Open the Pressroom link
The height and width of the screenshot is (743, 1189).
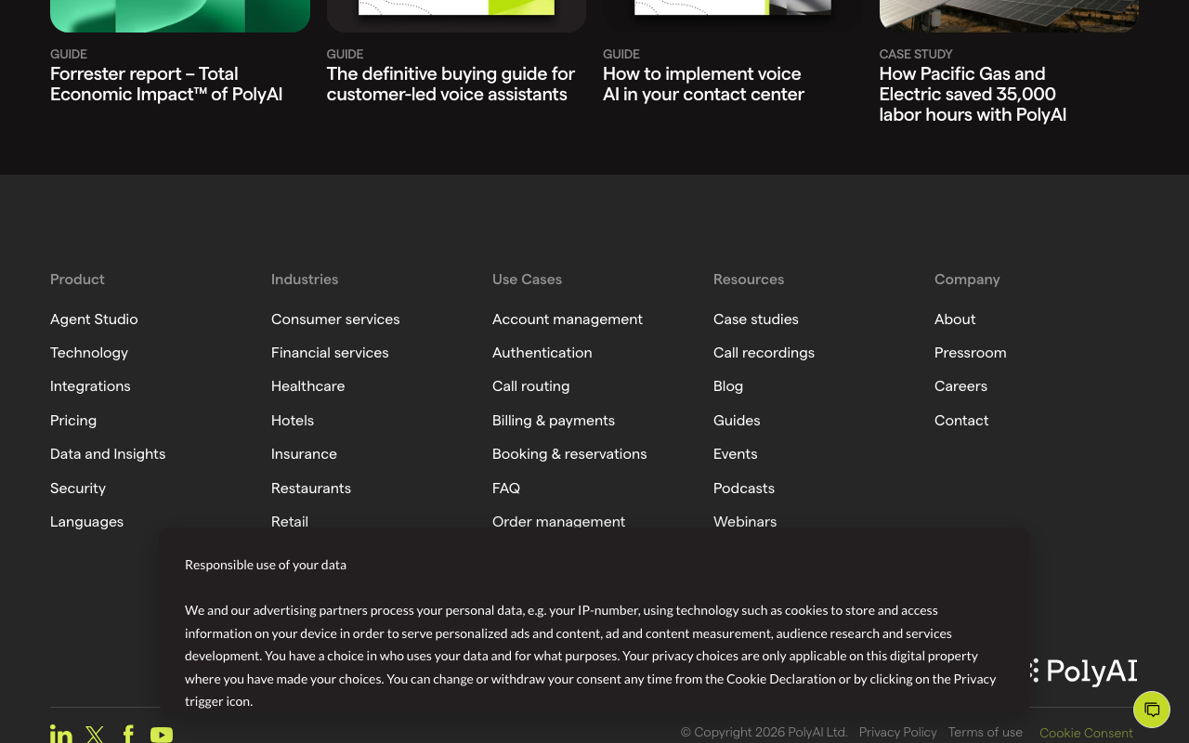[x=971, y=353]
